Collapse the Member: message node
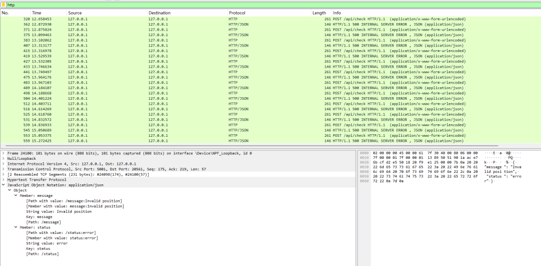The width and height of the screenshot is (541, 266). coord(16,195)
